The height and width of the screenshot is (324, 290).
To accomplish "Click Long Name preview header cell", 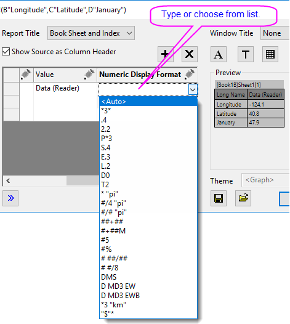I will click(231, 95).
